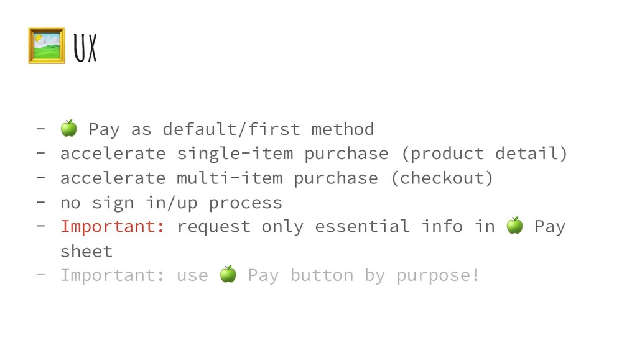The height and width of the screenshot is (358, 637).
Task: Click the dash before 'no sign in/up'
Action: [x=40, y=202]
